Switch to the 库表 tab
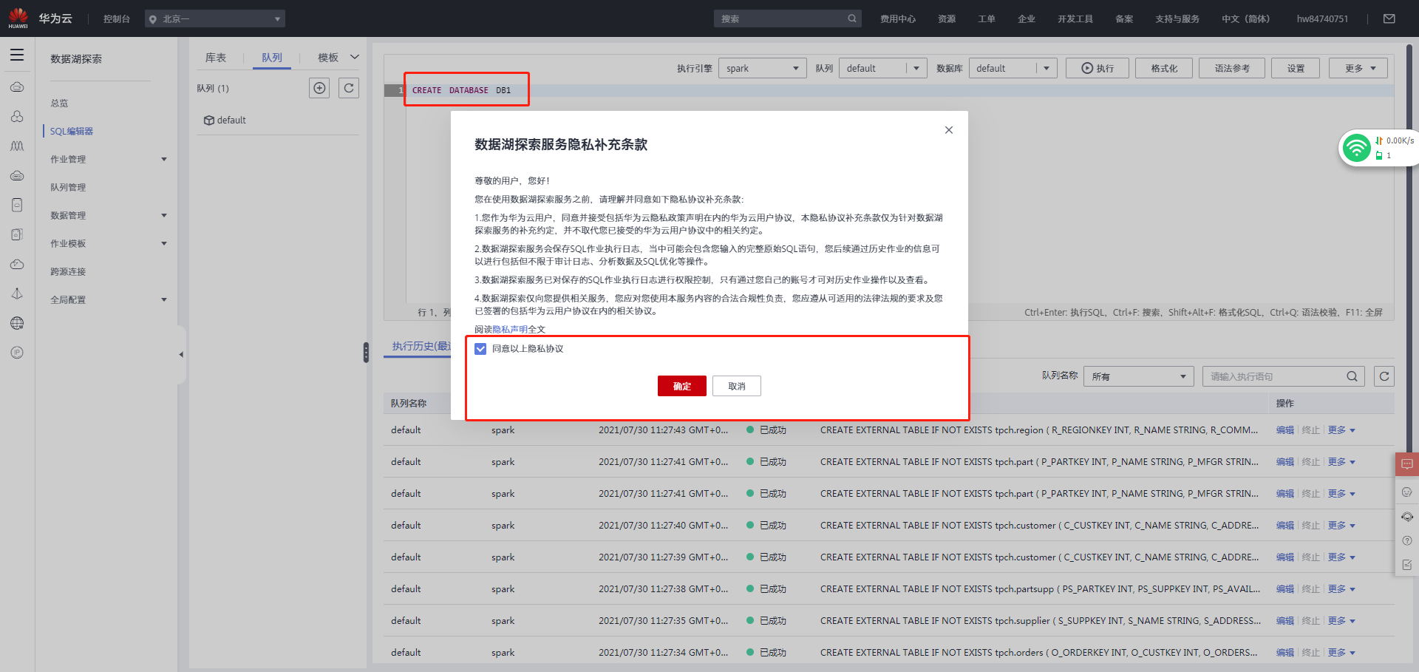The width and height of the screenshot is (1419, 672). pos(216,58)
